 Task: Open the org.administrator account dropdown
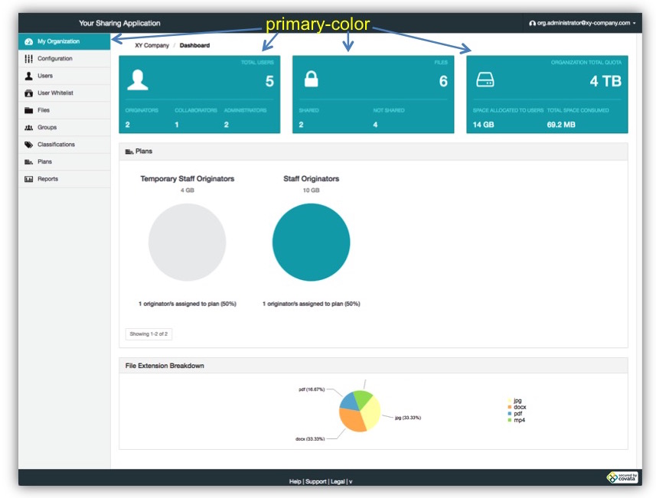[x=583, y=23]
